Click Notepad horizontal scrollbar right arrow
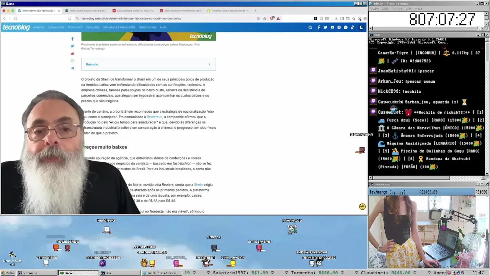 (x=482, y=28)
